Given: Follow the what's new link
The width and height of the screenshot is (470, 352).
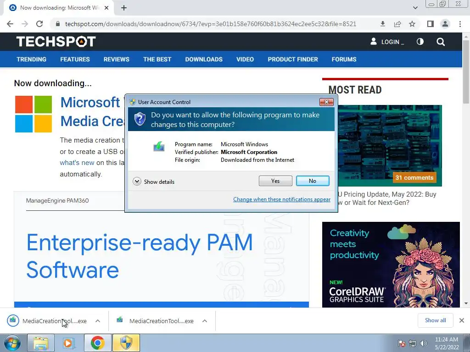Looking at the screenshot, I should (x=77, y=163).
